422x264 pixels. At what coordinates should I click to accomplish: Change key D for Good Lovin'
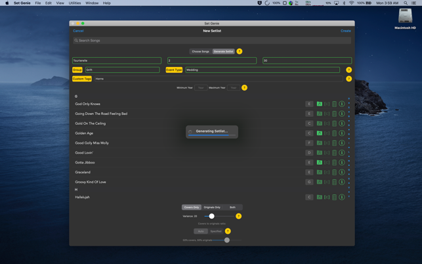(x=309, y=153)
